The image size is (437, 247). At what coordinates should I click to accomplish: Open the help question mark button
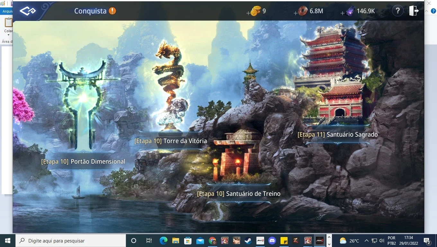(x=397, y=11)
